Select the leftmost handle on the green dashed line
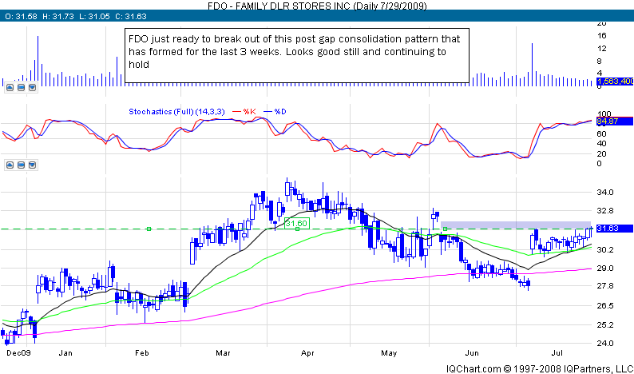This screenshot has width=634, height=374. [x=149, y=229]
